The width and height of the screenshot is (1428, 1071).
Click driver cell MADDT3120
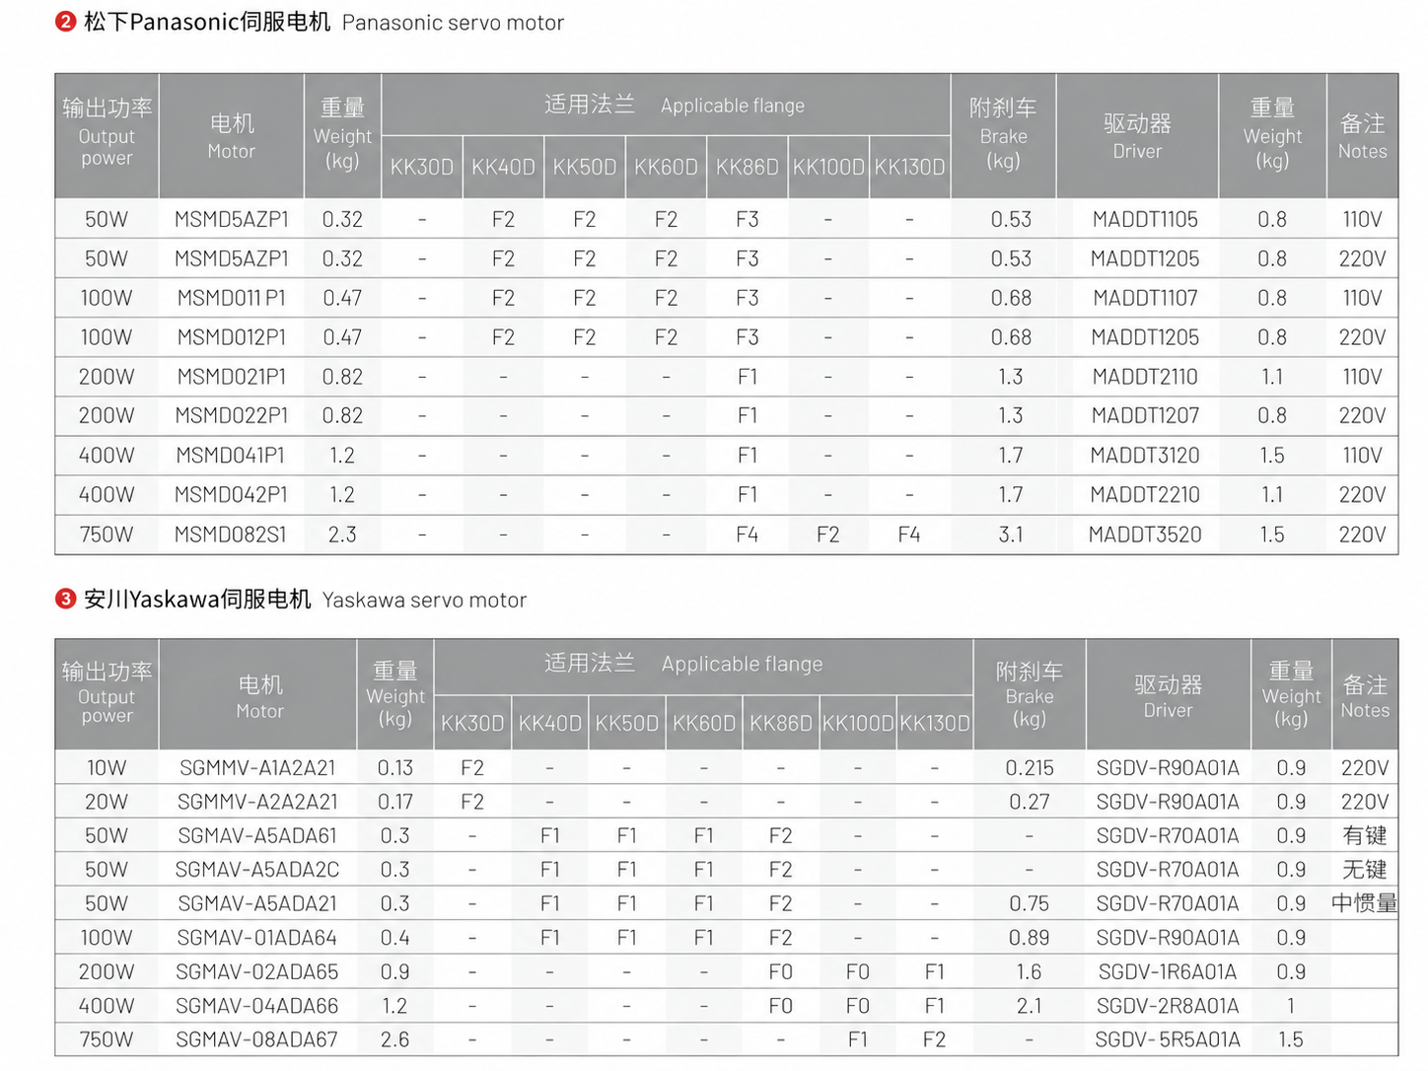[x=1145, y=456]
